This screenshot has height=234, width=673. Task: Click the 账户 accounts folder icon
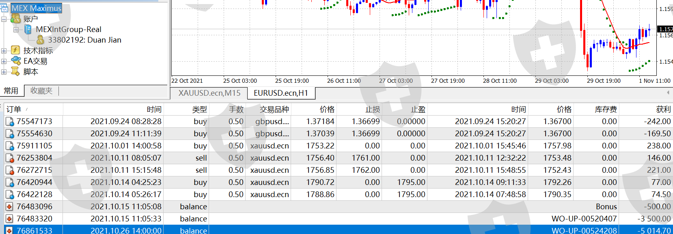[x=16, y=19]
